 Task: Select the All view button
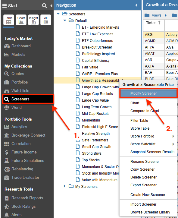[46, 20]
